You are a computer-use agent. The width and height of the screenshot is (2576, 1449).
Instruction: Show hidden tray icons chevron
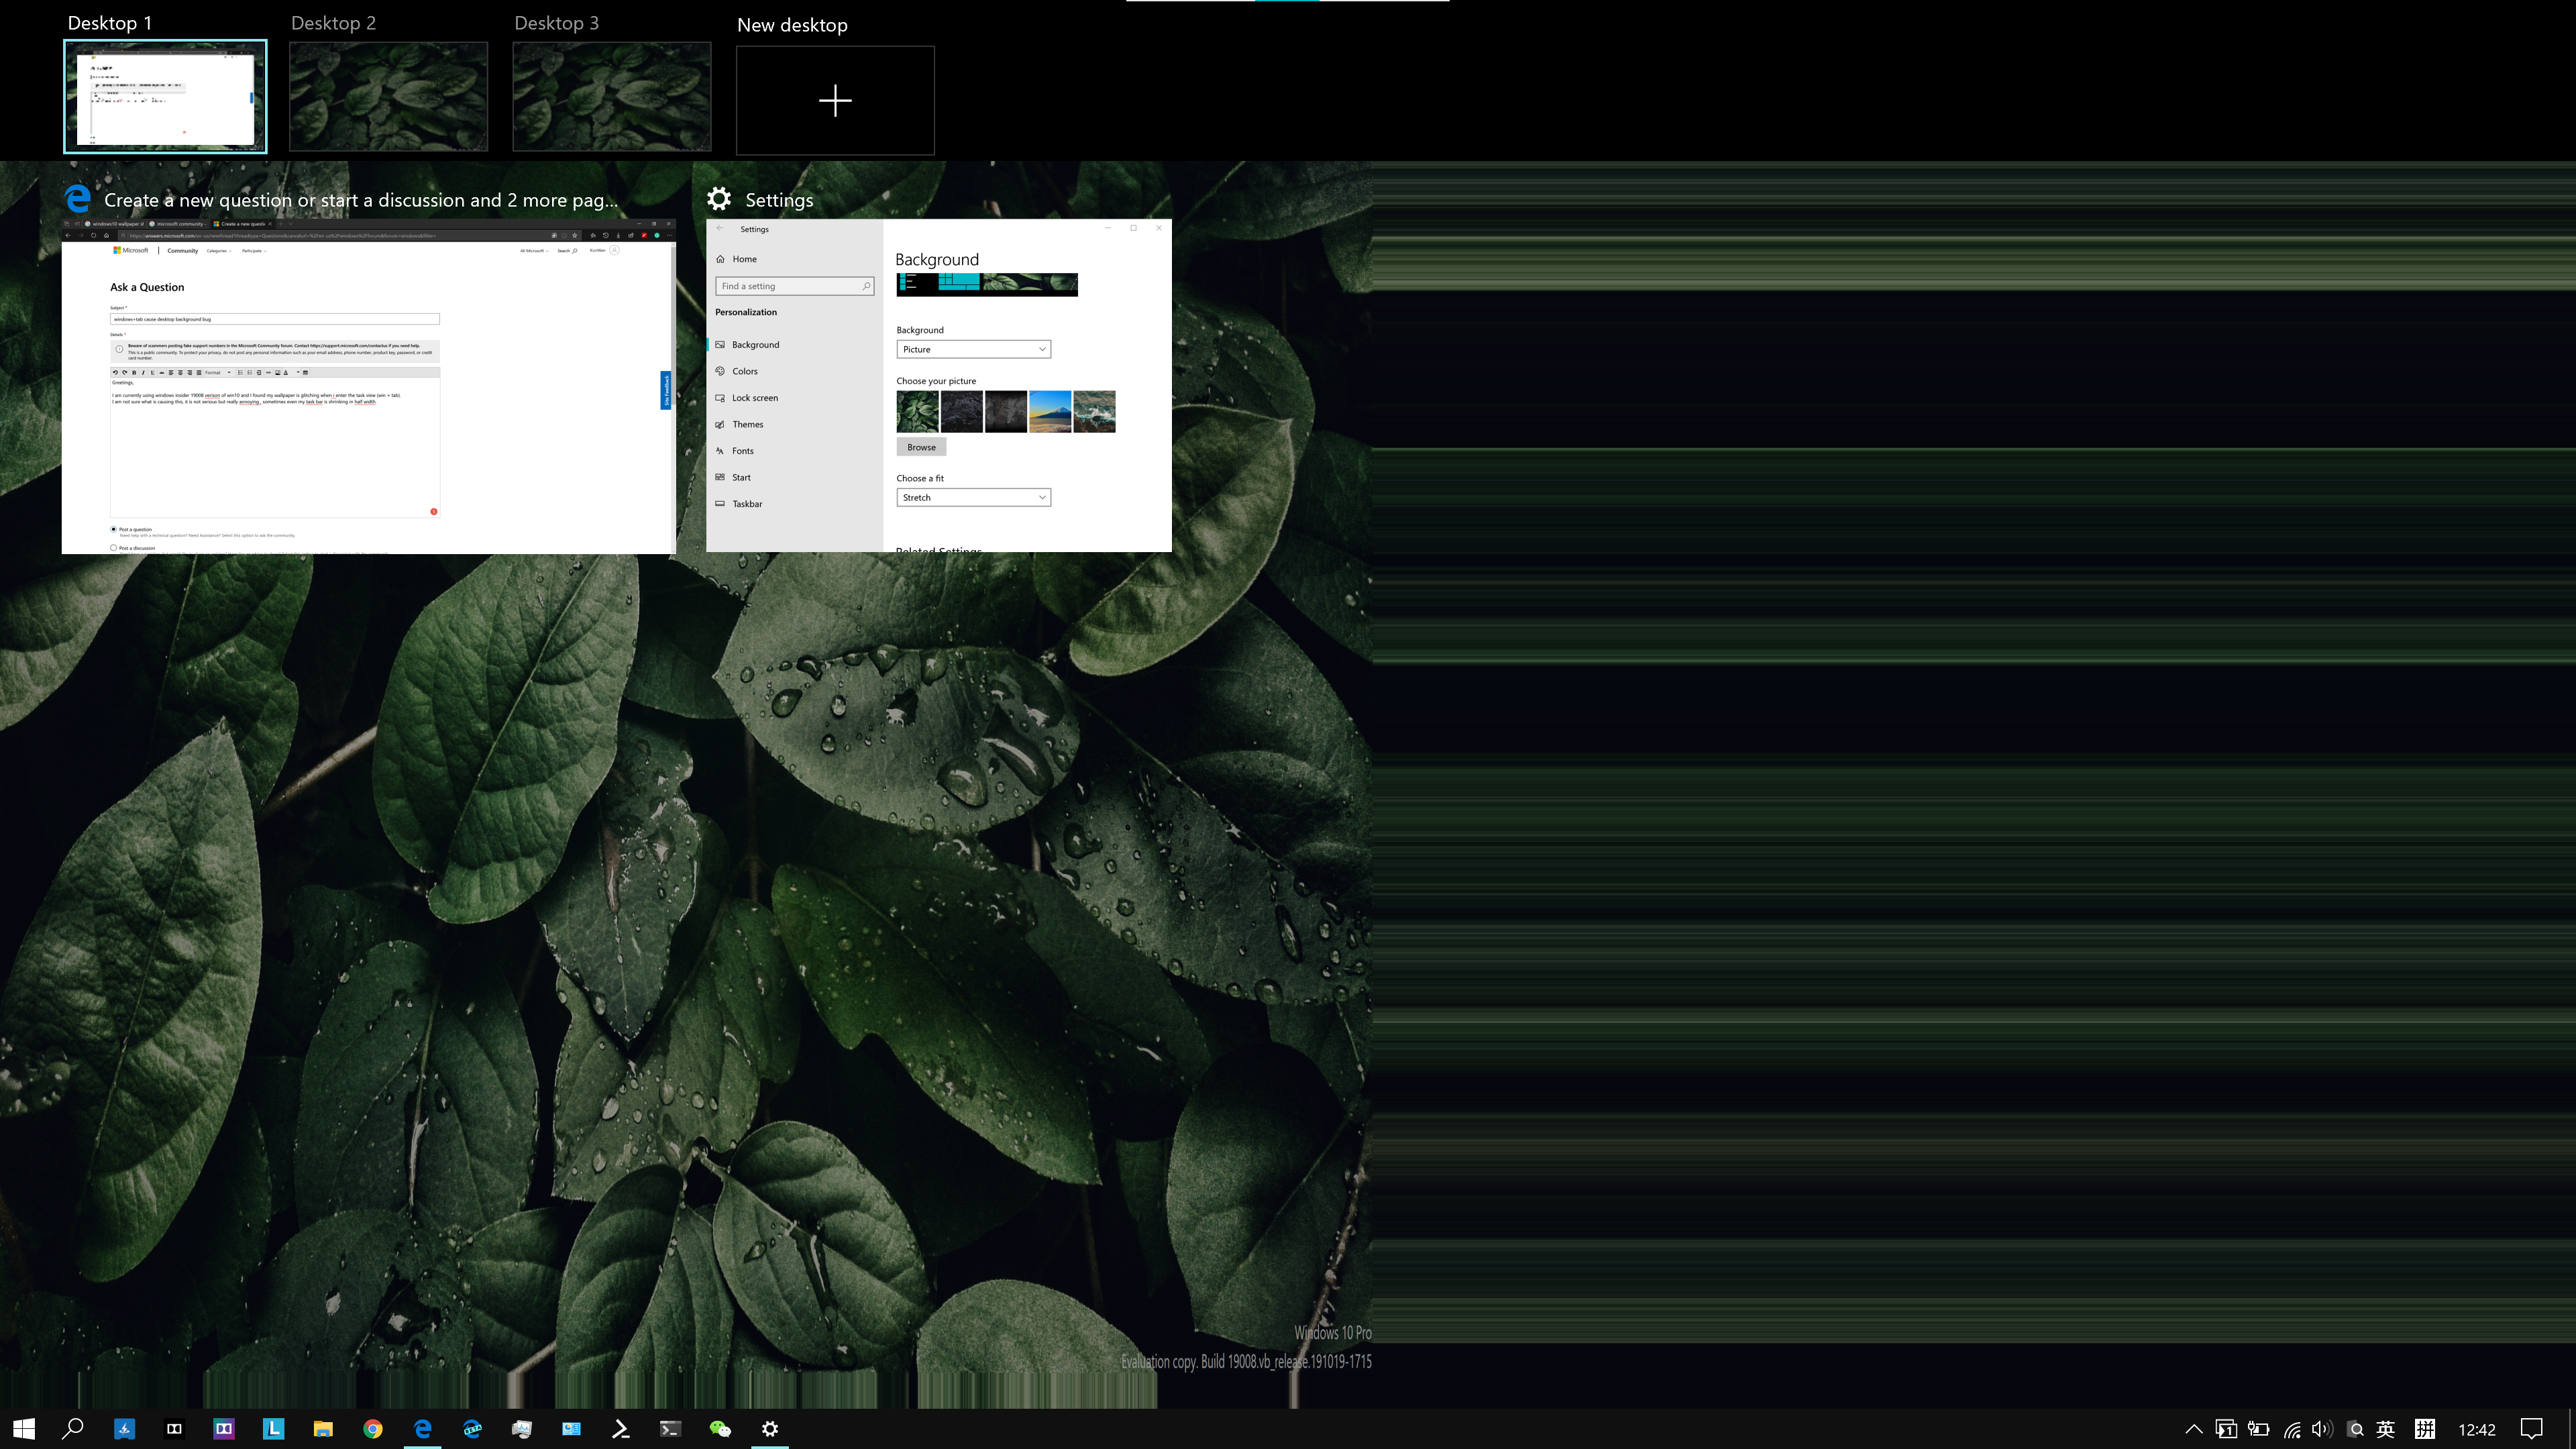(2194, 1429)
